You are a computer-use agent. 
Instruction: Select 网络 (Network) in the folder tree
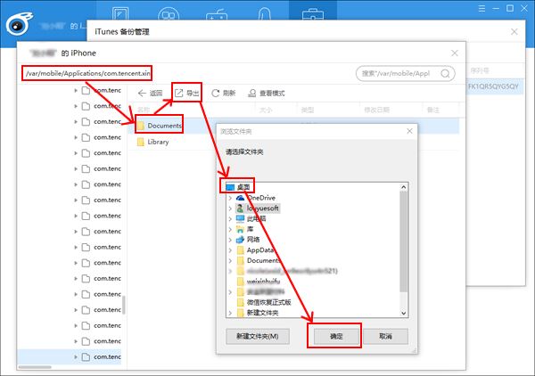[x=248, y=240]
